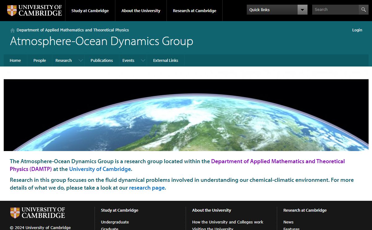Follow the University of Cambridge text link

100,169
